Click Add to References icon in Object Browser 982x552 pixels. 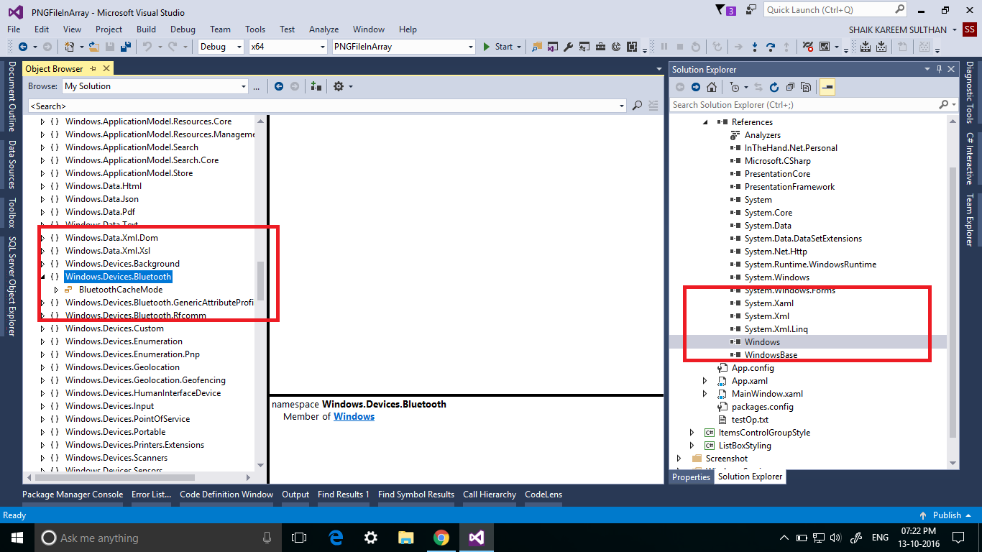316,86
